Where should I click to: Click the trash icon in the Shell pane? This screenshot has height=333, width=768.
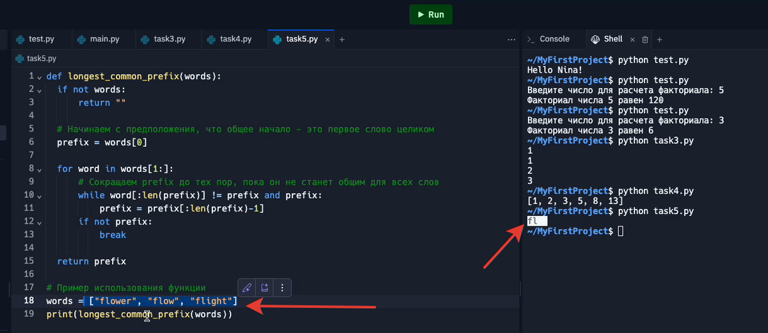(645, 39)
